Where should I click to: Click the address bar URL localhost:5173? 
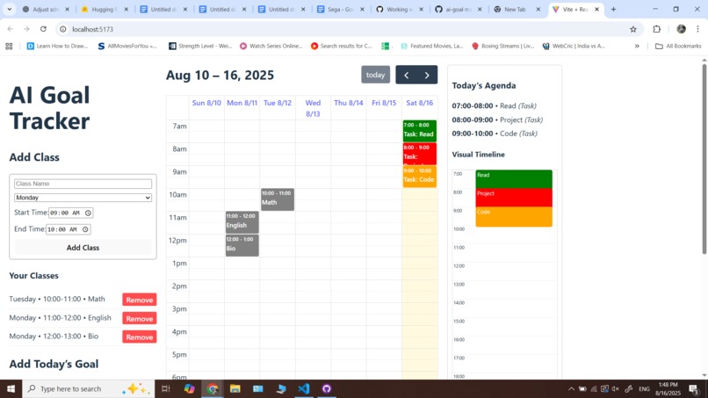(92, 29)
